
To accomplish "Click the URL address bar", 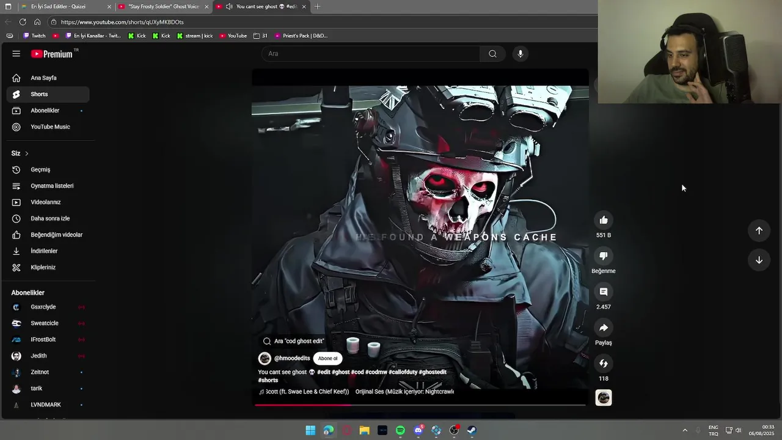I will [x=324, y=22].
